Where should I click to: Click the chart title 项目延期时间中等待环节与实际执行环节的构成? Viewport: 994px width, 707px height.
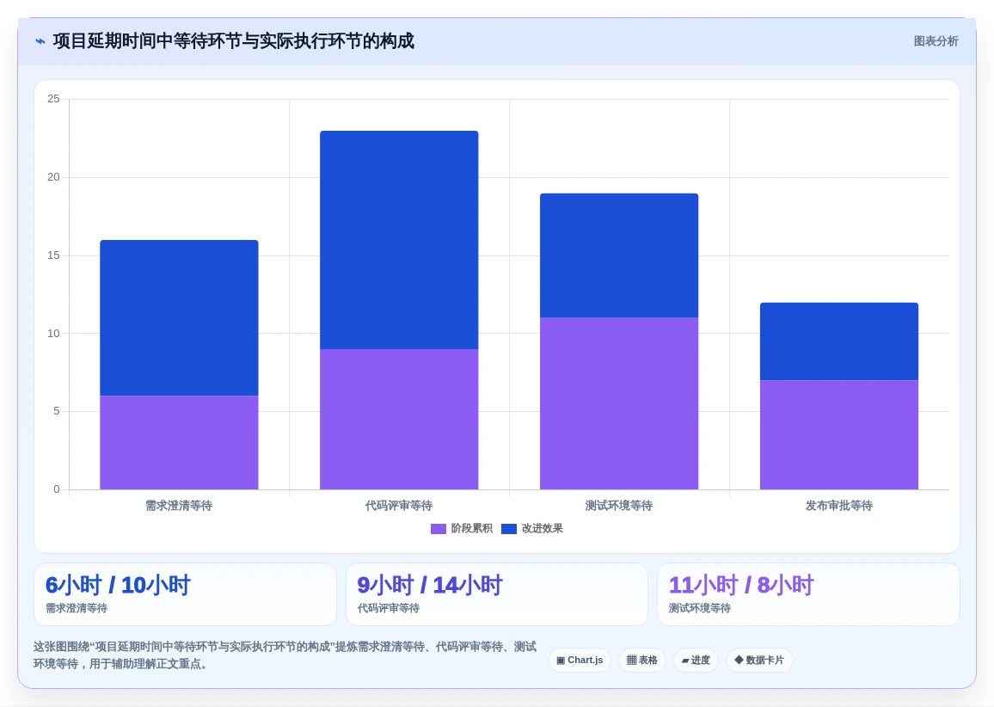(233, 41)
